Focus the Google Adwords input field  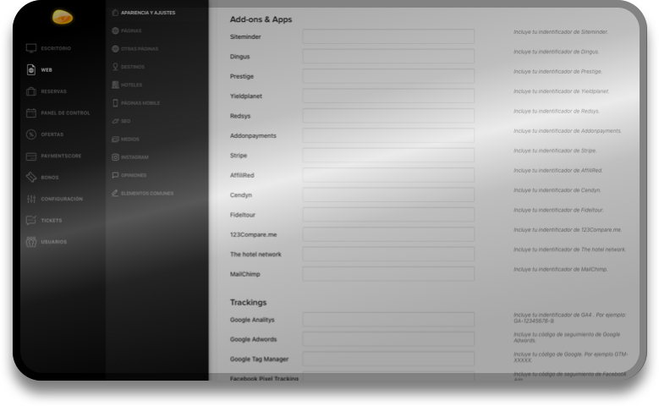pos(388,339)
